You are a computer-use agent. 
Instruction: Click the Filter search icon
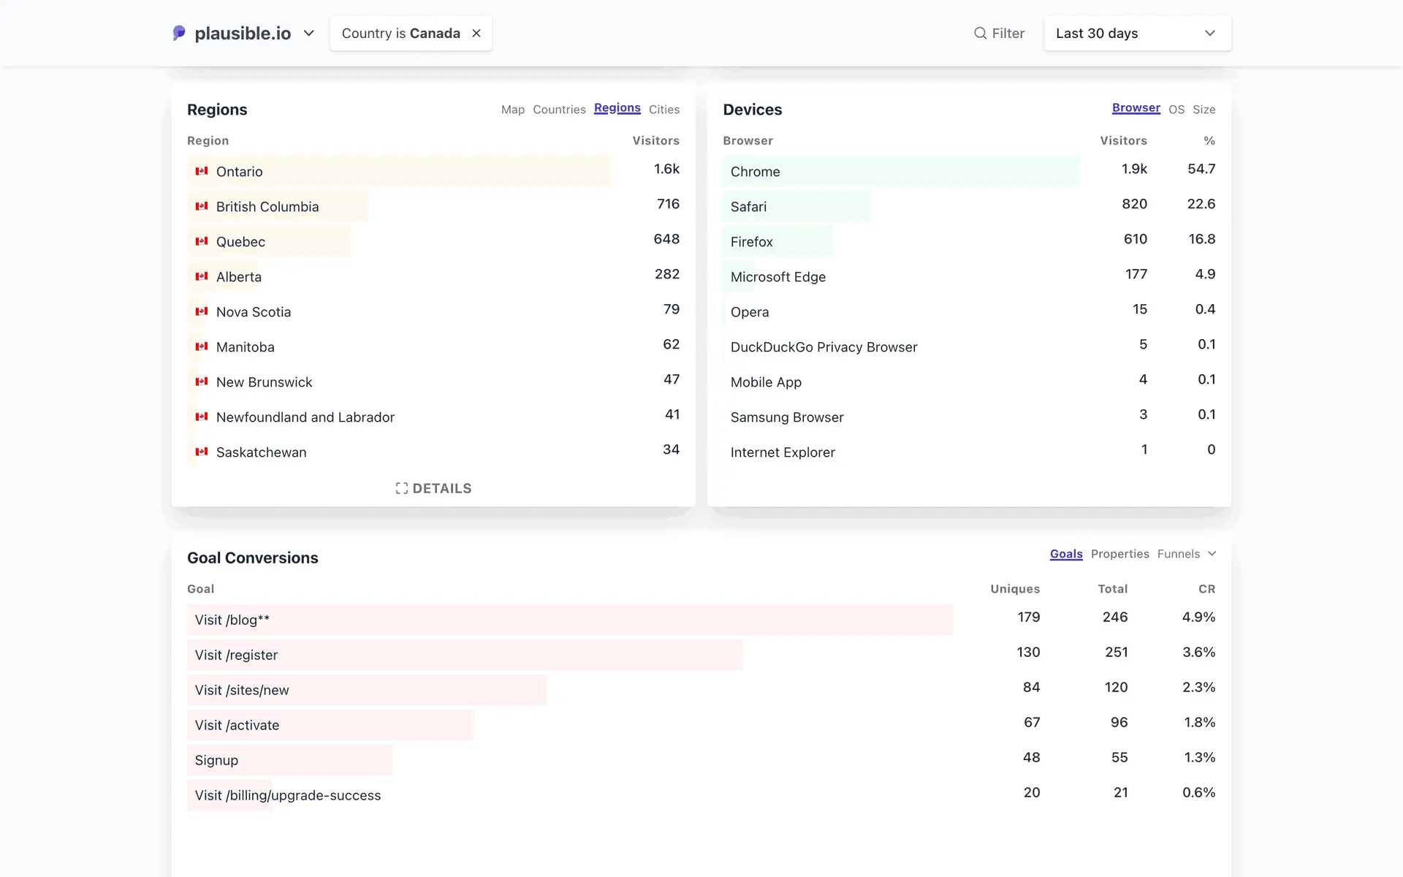tap(980, 33)
